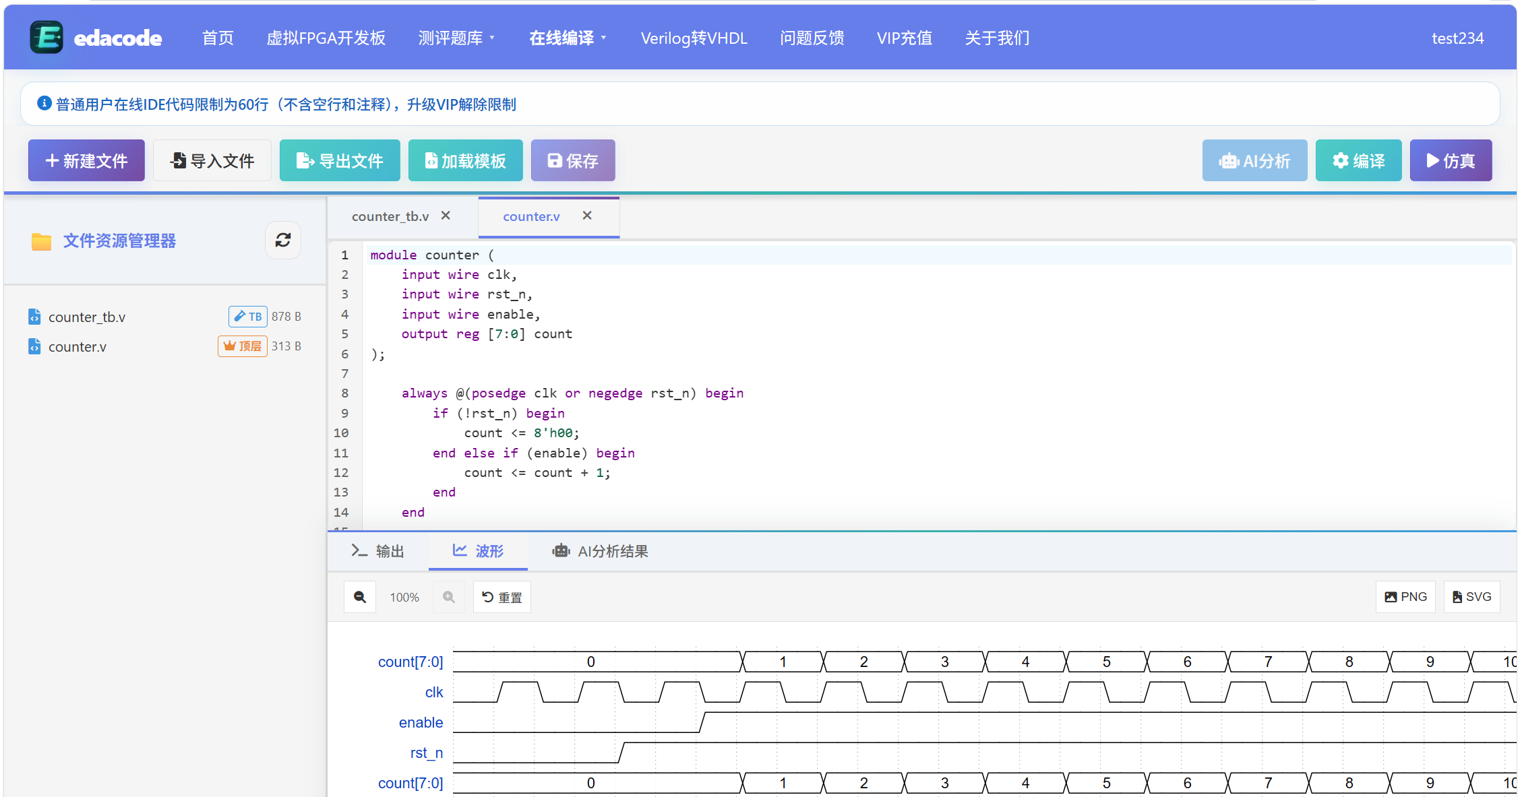This screenshot has width=1520, height=797.
Task: Switch to the counter_tb.v editor tab
Action: (390, 216)
